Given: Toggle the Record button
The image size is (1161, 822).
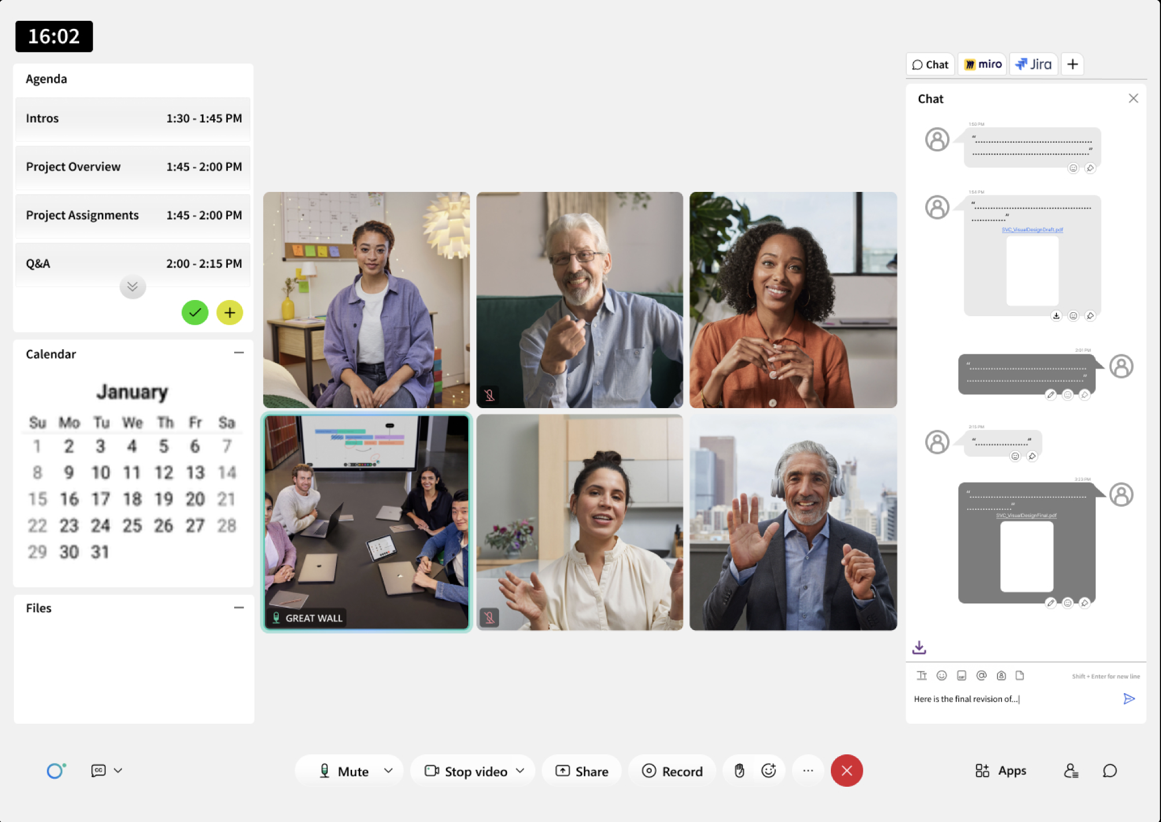Looking at the screenshot, I should (672, 771).
